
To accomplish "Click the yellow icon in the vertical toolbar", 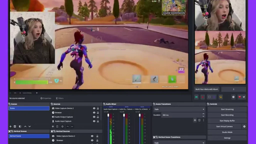I will point(220,97).
